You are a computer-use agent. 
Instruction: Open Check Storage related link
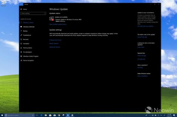(142, 56)
